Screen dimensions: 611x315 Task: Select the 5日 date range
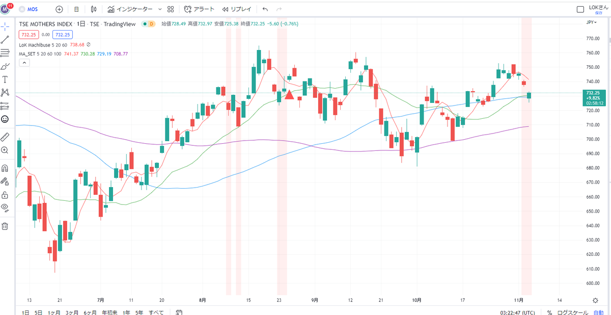(x=38, y=312)
